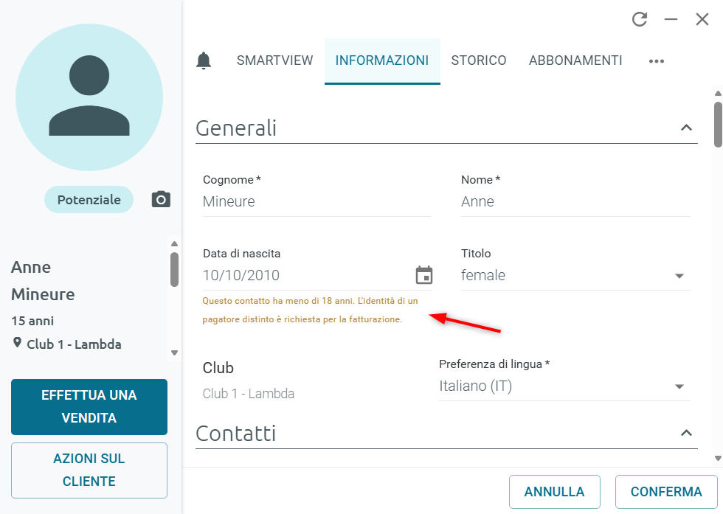Click the Potenziale status chip
This screenshot has height=514, width=723.
point(89,200)
